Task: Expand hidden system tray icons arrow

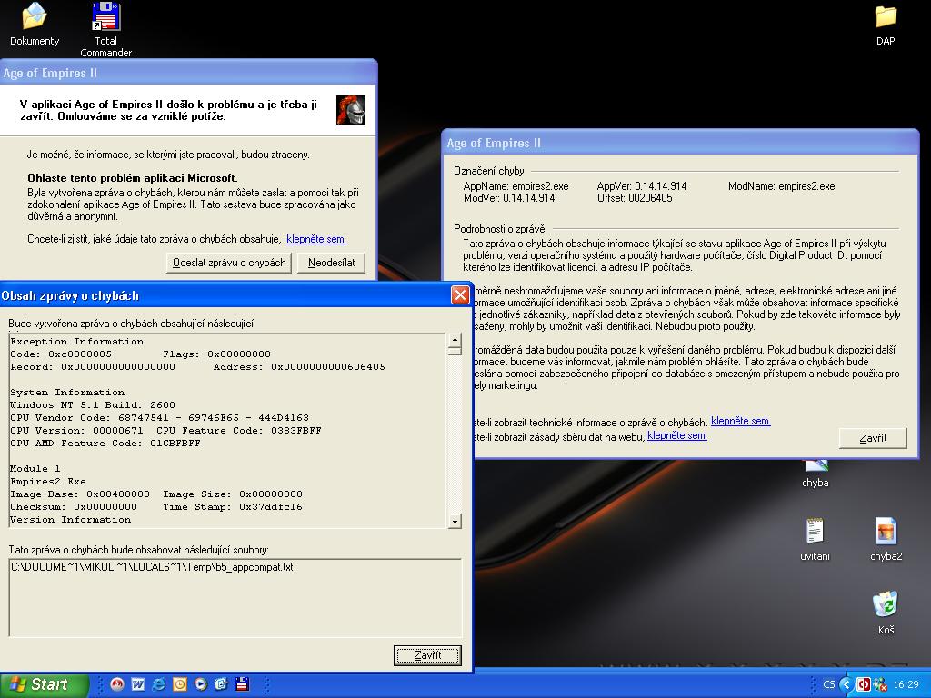Action: (846, 684)
